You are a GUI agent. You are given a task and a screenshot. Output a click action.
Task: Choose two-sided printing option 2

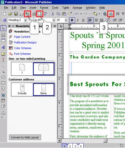click(44, 69)
